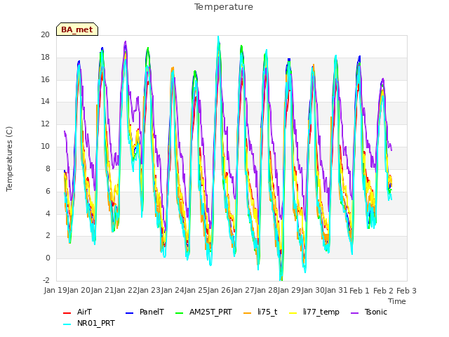The image size is (449, 337).
Task: Click the 0 y-axis tick label
Action: pos(48,258)
